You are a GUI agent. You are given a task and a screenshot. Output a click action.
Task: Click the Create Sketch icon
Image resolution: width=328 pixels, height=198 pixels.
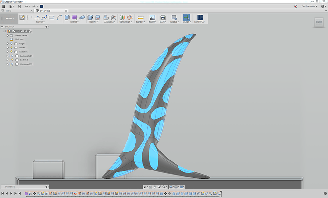click(22, 18)
